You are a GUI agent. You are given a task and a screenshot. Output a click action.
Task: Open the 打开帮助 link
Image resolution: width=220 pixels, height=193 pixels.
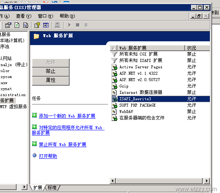click(x=48, y=156)
